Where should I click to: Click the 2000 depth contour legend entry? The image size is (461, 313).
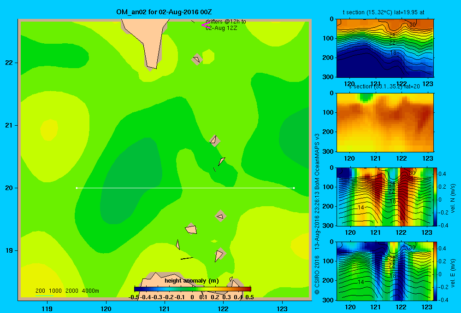coord(72,291)
